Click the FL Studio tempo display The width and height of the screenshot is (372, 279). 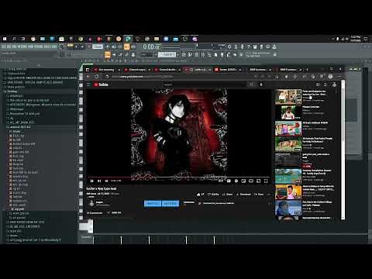98,46
